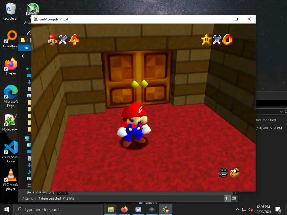Select the This PC monitor icon in the Explorer sidebar
The width and height of the screenshot is (287, 215).
pyautogui.click(x=27, y=138)
